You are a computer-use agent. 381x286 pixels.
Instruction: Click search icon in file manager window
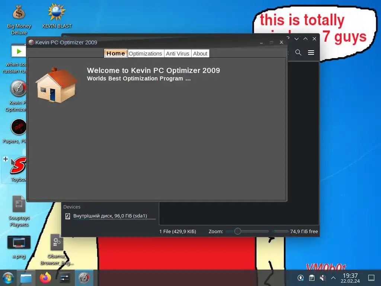(298, 52)
